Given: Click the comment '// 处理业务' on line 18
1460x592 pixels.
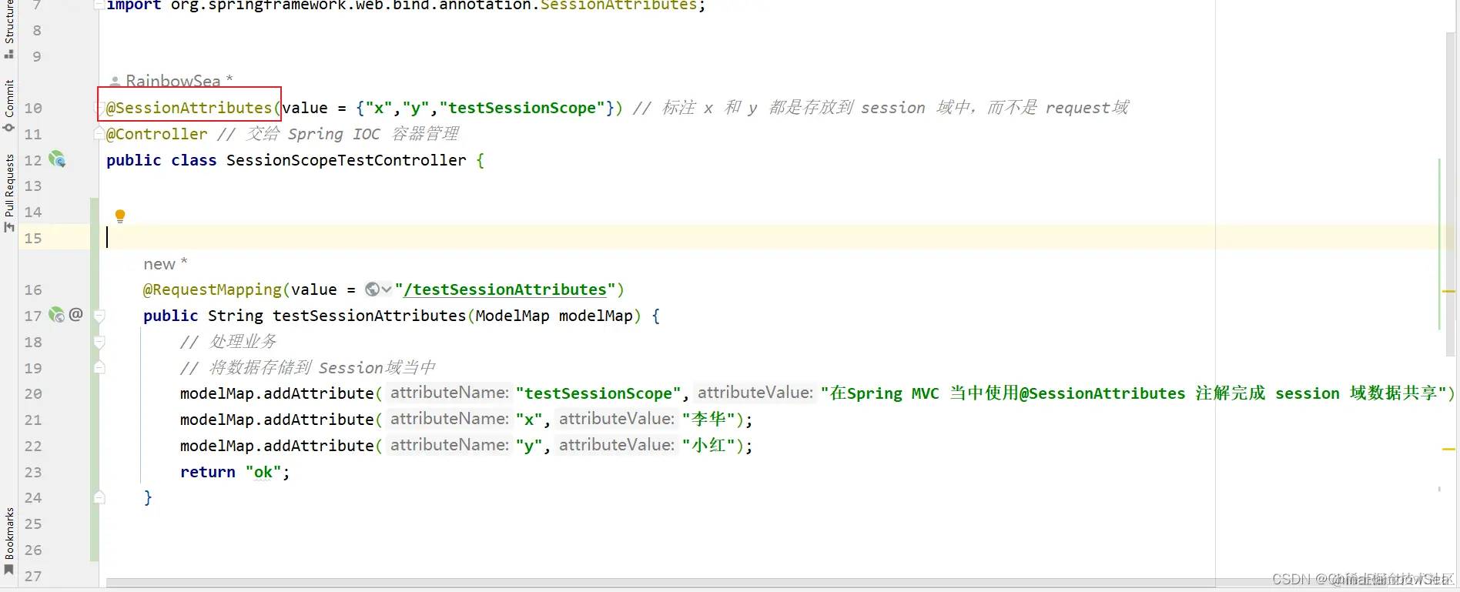Looking at the screenshot, I should [x=228, y=342].
